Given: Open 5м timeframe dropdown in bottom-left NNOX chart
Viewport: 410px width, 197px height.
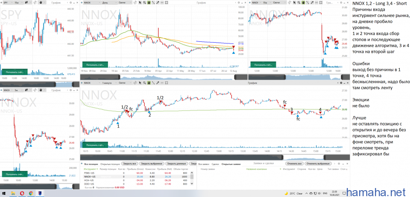Looking at the screenshot, I should pos(18,90).
